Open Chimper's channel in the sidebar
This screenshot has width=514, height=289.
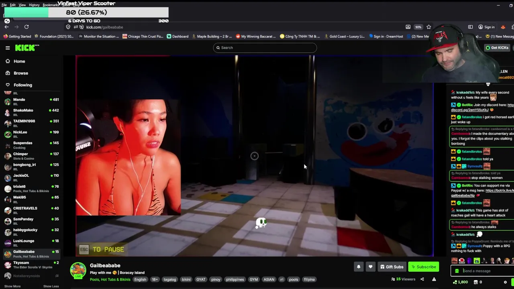click(x=31, y=156)
